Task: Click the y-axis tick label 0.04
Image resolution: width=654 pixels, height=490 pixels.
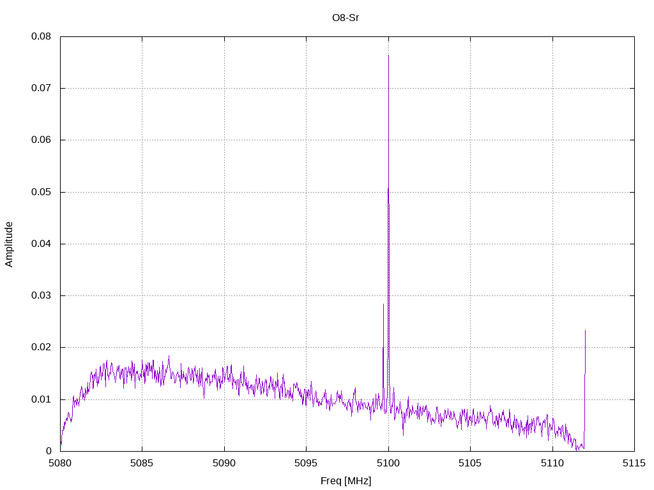Action: [x=41, y=244]
